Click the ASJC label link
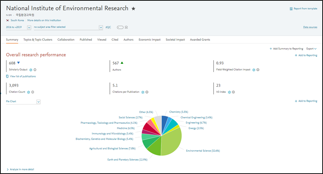Viewport: 323px width, 174px height. pyautogui.click(x=108, y=27)
